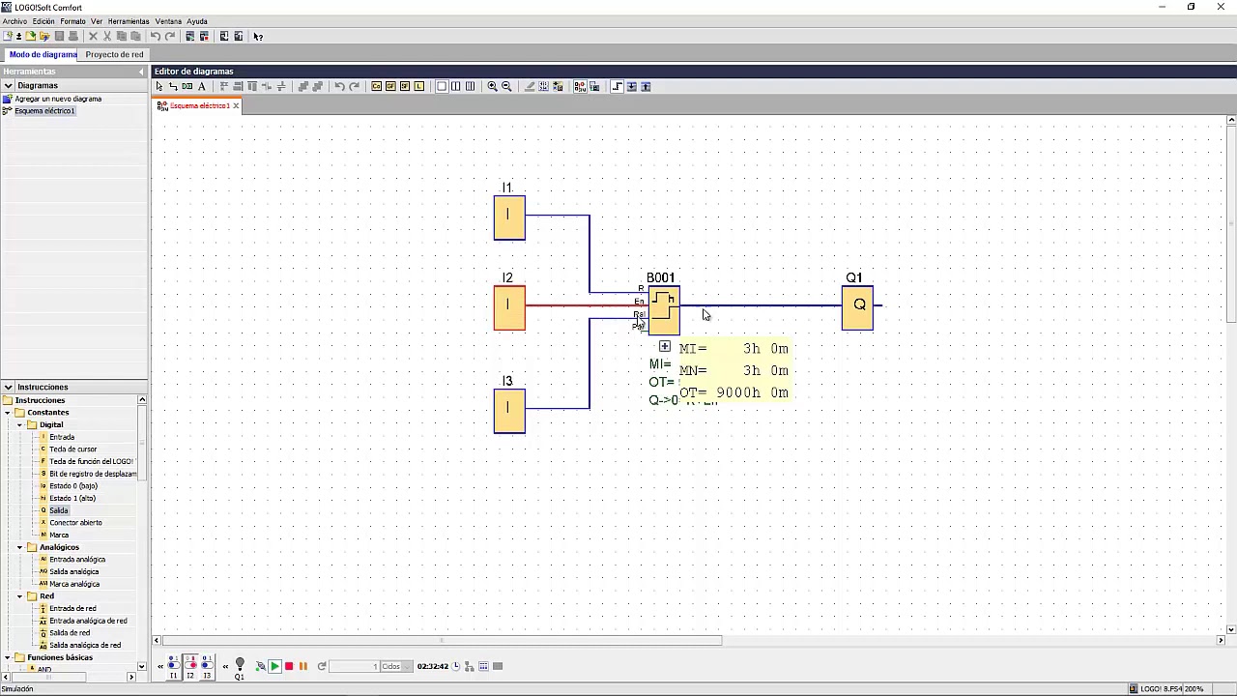Select the single-window view layout icon
This screenshot has height=696, width=1237.
442,86
